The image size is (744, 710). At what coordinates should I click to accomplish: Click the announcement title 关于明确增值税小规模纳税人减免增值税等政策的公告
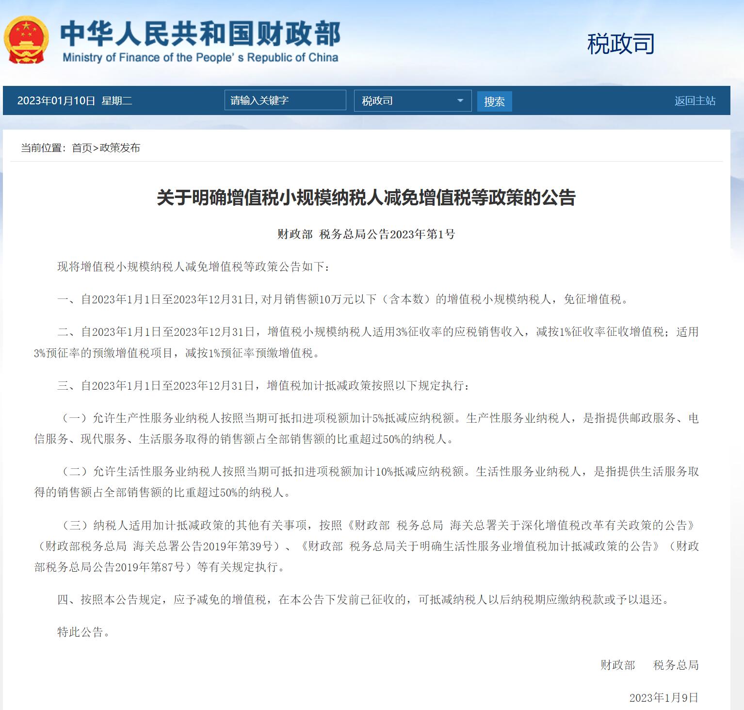[x=365, y=198]
